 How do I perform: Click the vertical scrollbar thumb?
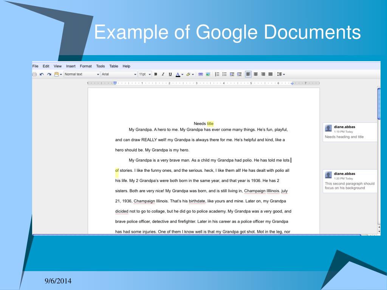pyautogui.click(x=379, y=104)
